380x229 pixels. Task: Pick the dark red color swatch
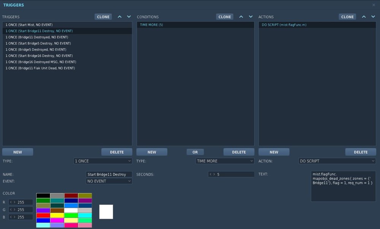pyautogui.click(x=71, y=196)
